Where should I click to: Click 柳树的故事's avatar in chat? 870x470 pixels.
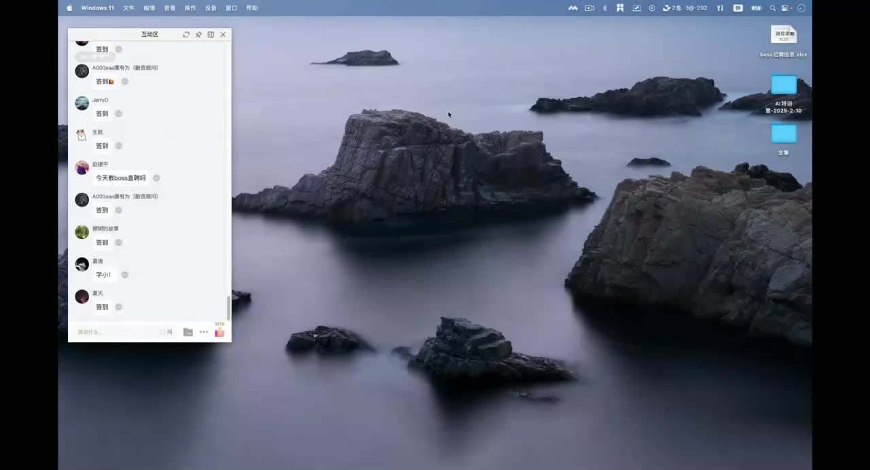82,232
